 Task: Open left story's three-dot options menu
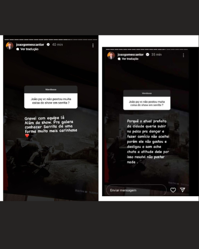tap(93, 45)
